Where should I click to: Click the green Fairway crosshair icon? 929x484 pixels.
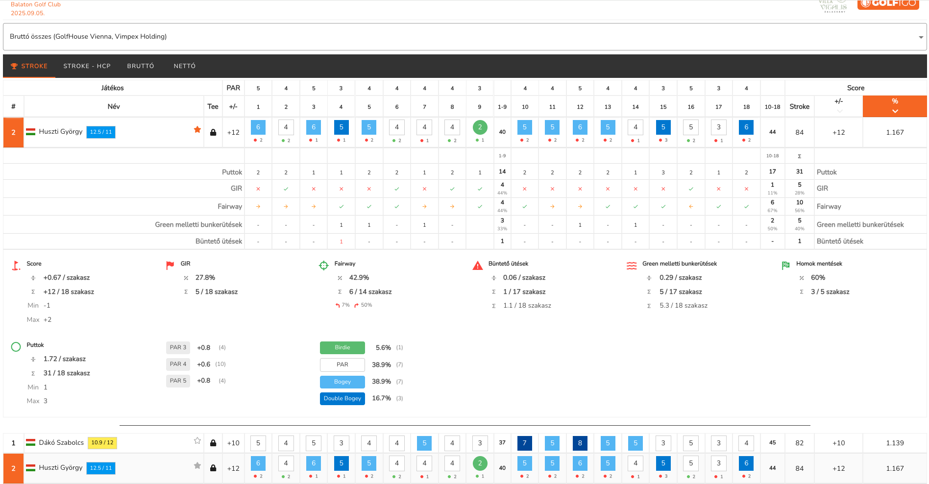[x=323, y=266]
